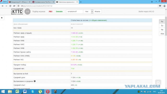Click the РУС language indicator
This screenshot has width=167, height=94.
pos(155,92)
